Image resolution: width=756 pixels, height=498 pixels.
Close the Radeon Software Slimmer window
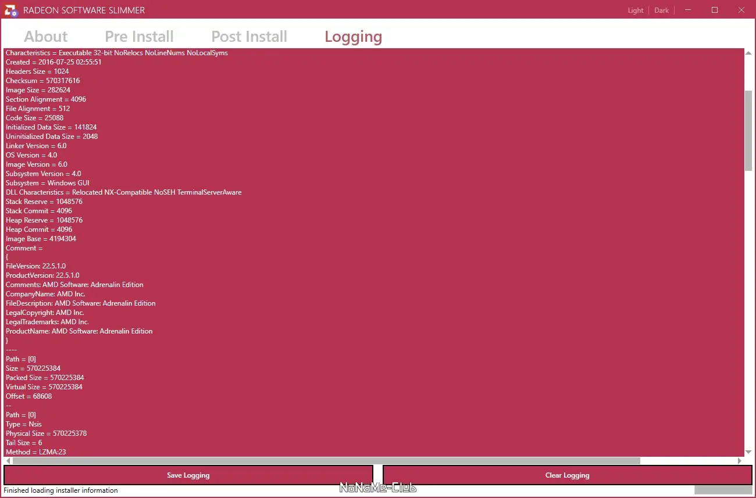click(x=741, y=10)
